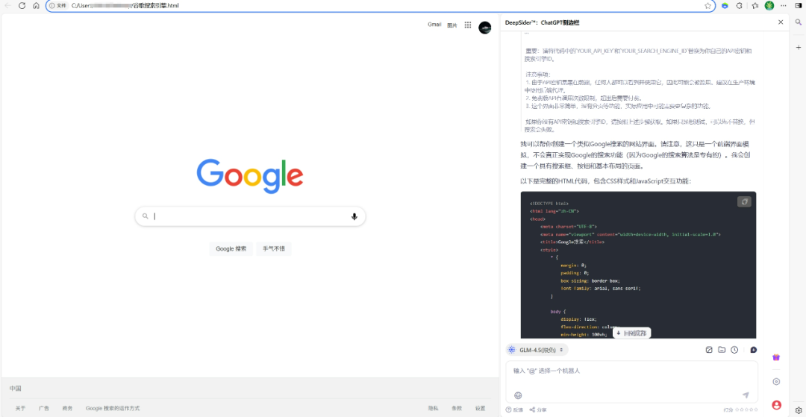Open the 条款 footer link

tap(457, 408)
